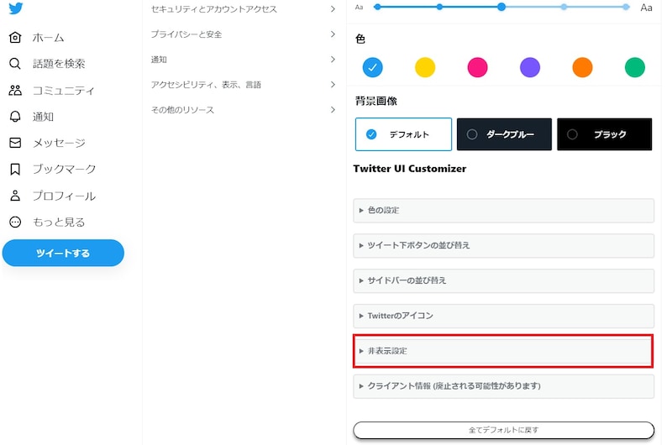Open the ホーム house icon
This screenshot has width=672, height=445.
15,38
